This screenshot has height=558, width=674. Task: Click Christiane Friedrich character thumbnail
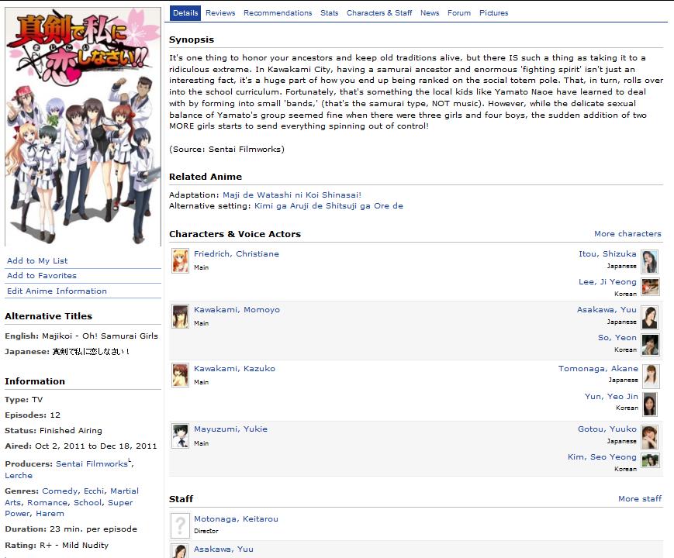pos(180,260)
